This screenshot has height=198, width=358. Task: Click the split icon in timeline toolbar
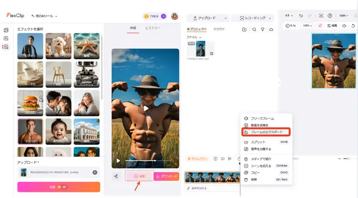tap(222, 159)
